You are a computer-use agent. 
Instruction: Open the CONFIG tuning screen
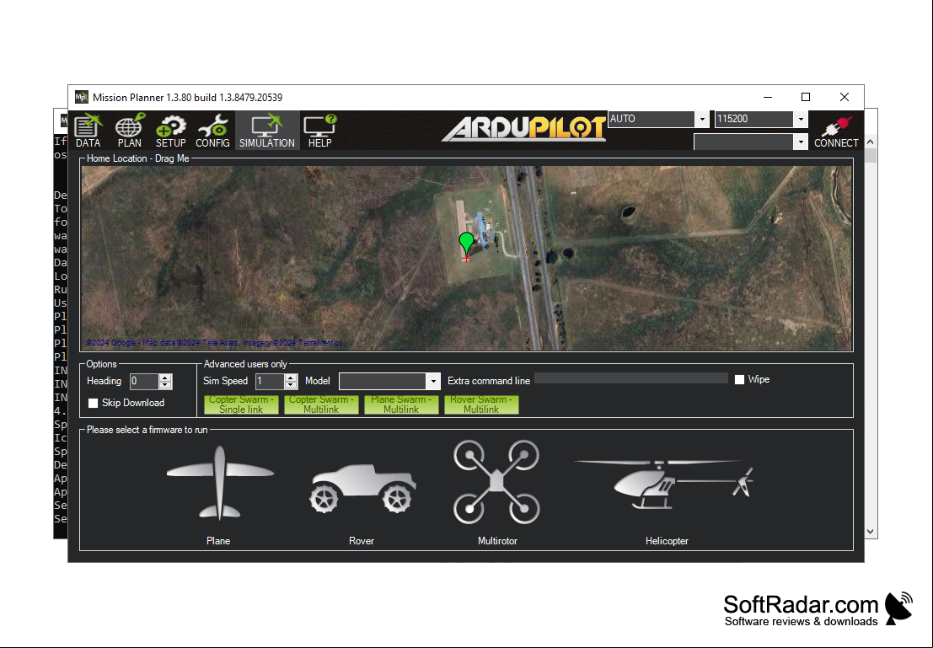212,130
